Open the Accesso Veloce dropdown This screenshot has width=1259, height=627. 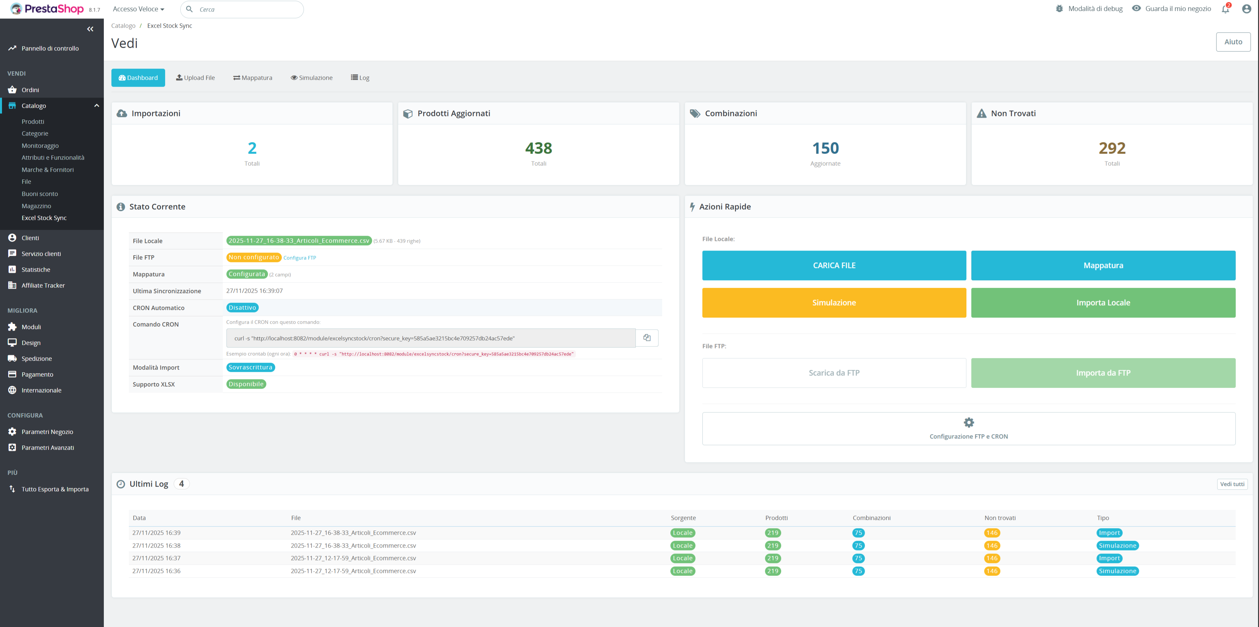coord(138,9)
